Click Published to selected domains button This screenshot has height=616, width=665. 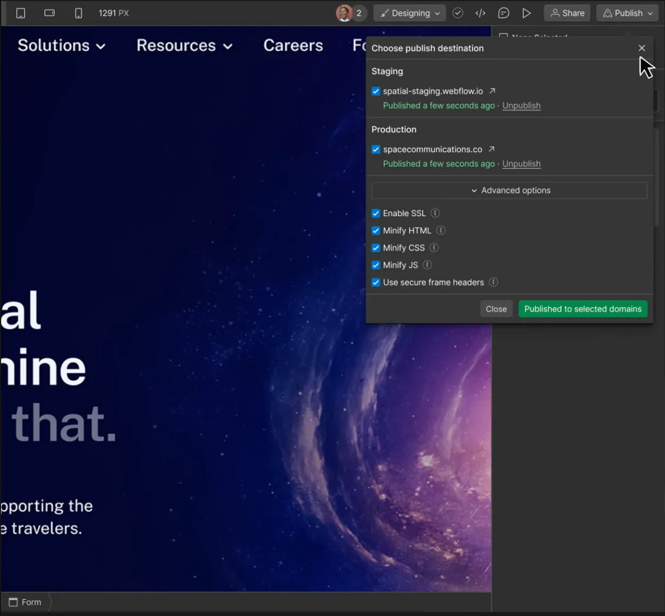point(583,309)
